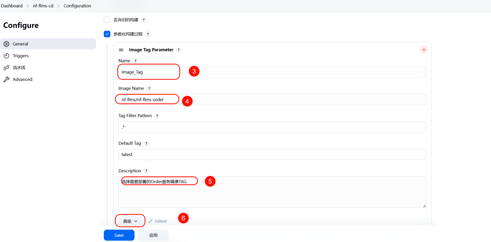Navigate to Dashboard in breadcrumb

(12, 6)
